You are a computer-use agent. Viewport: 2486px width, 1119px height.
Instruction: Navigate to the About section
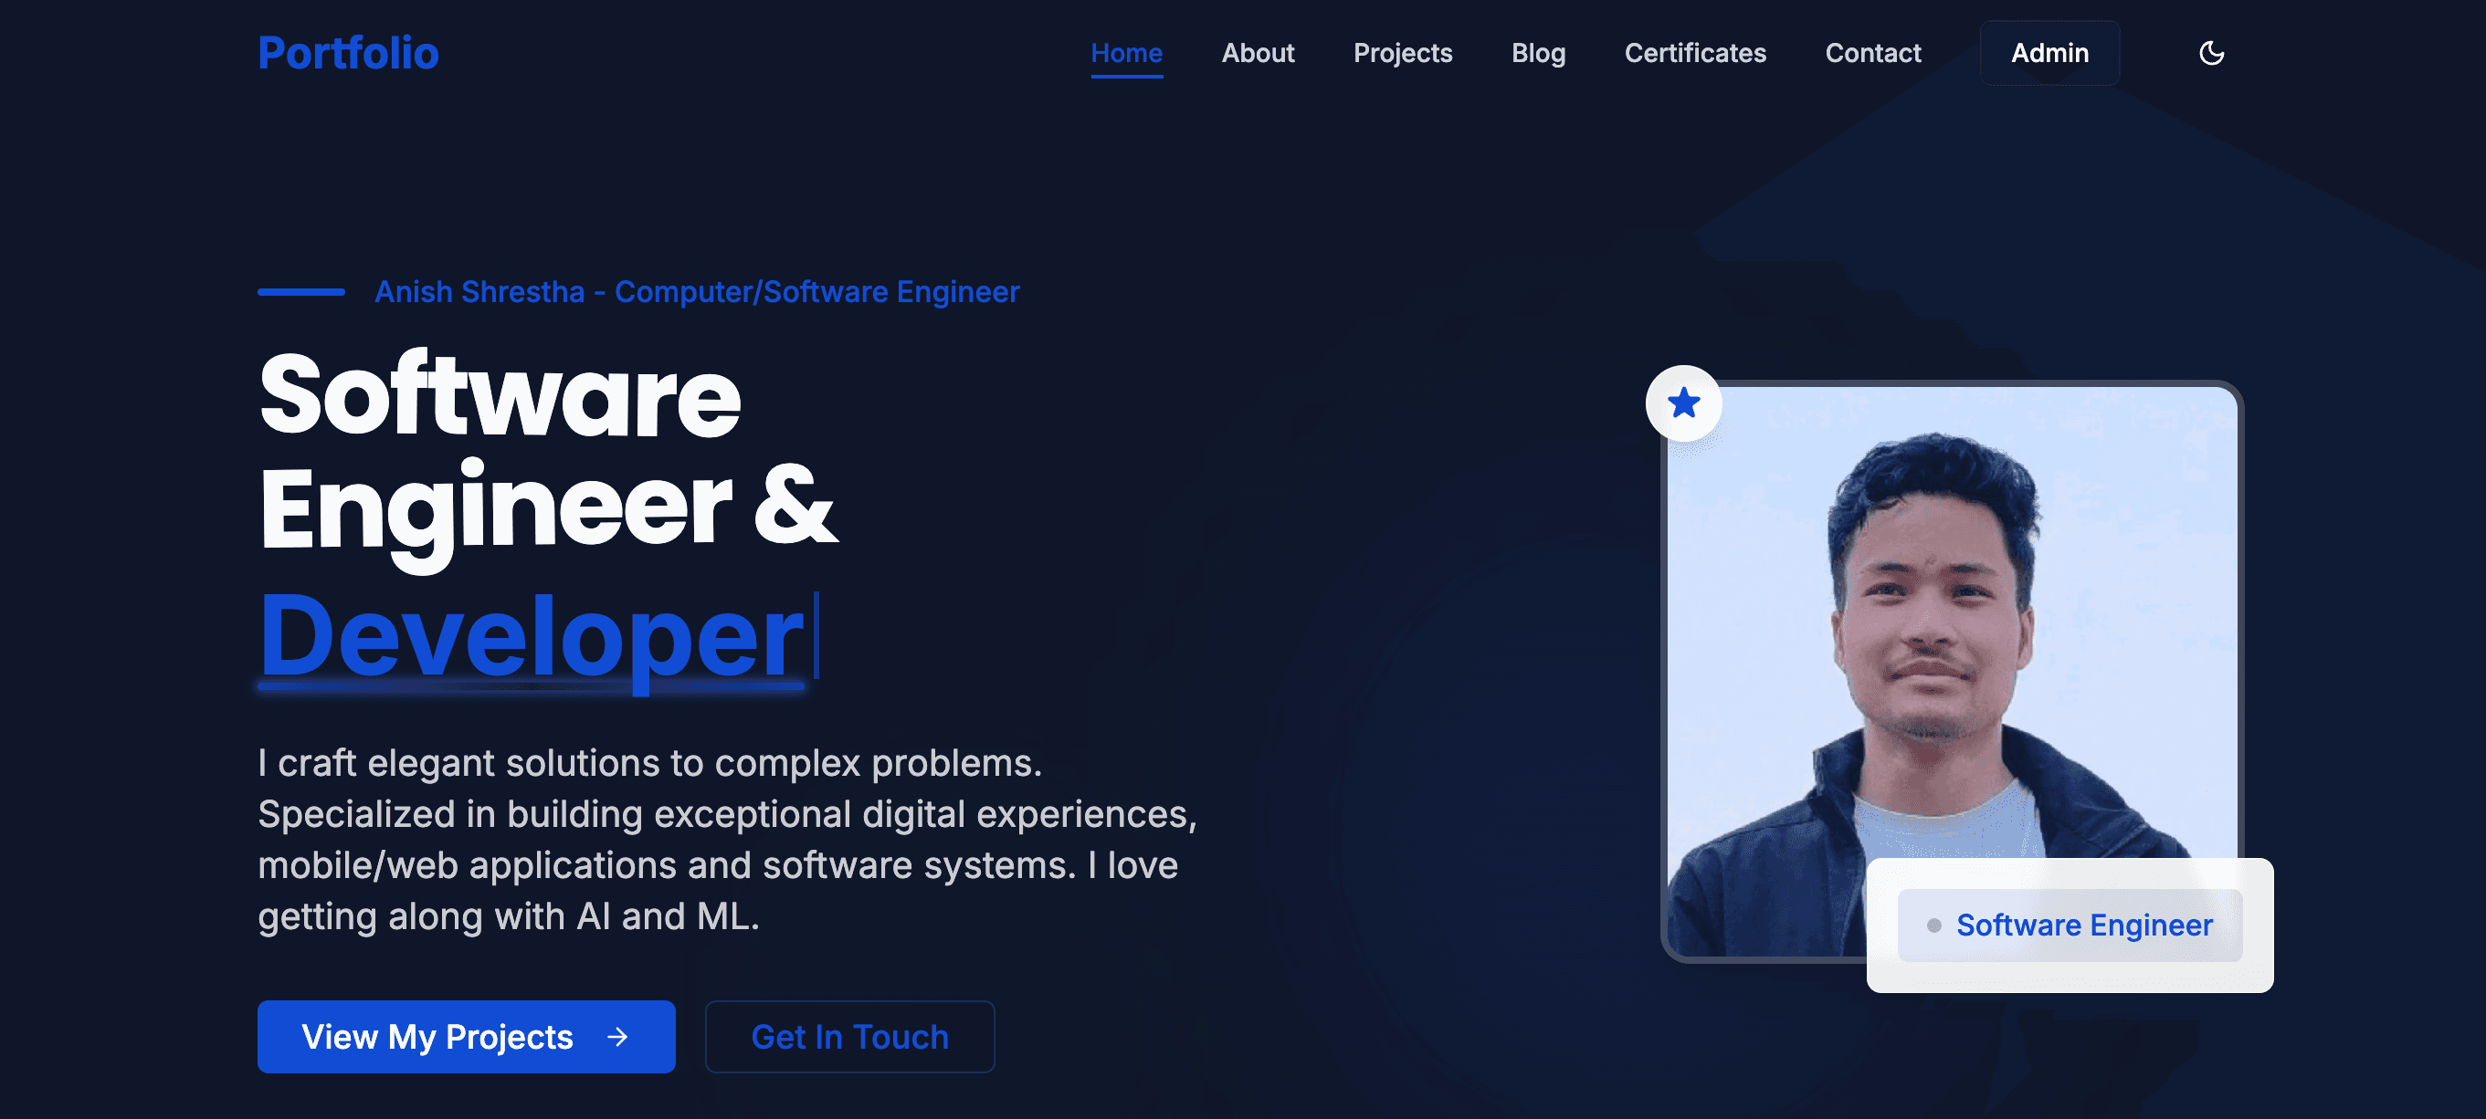point(1259,53)
